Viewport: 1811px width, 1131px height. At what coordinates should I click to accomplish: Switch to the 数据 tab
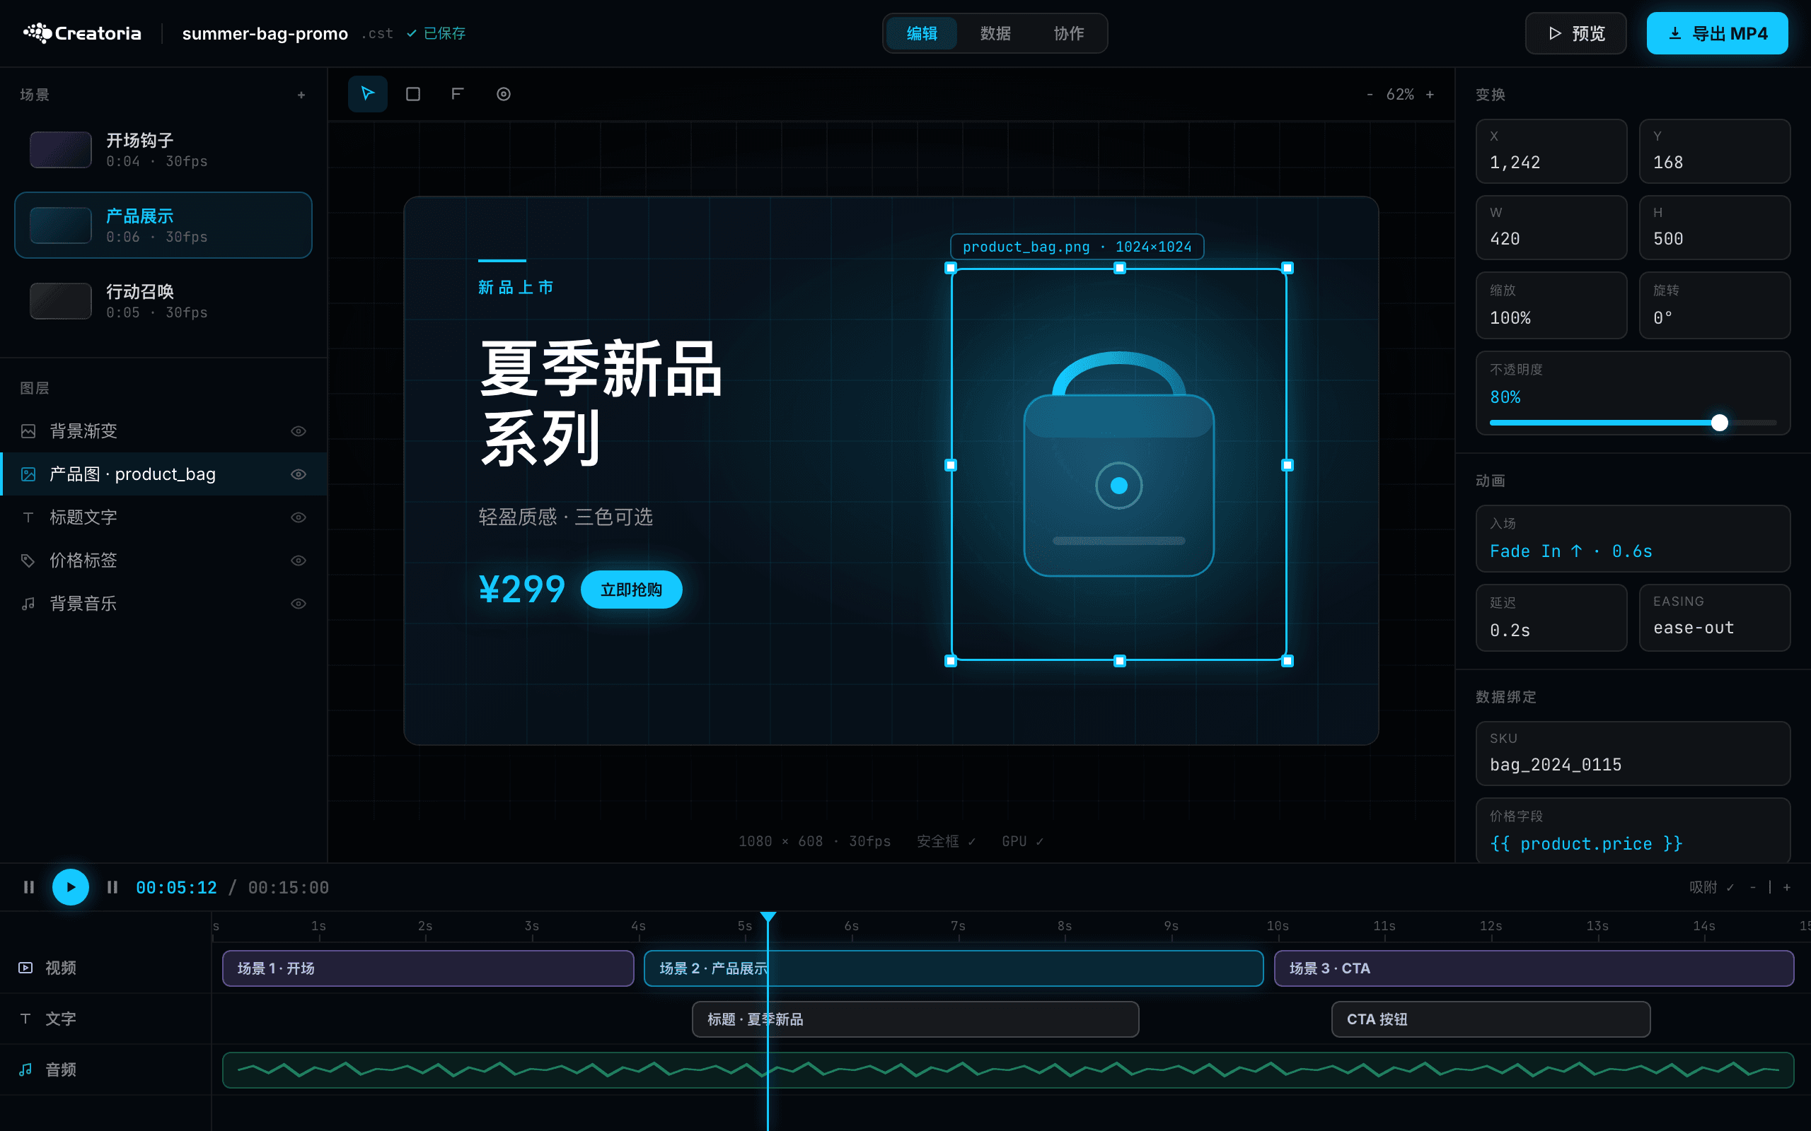[x=995, y=33]
